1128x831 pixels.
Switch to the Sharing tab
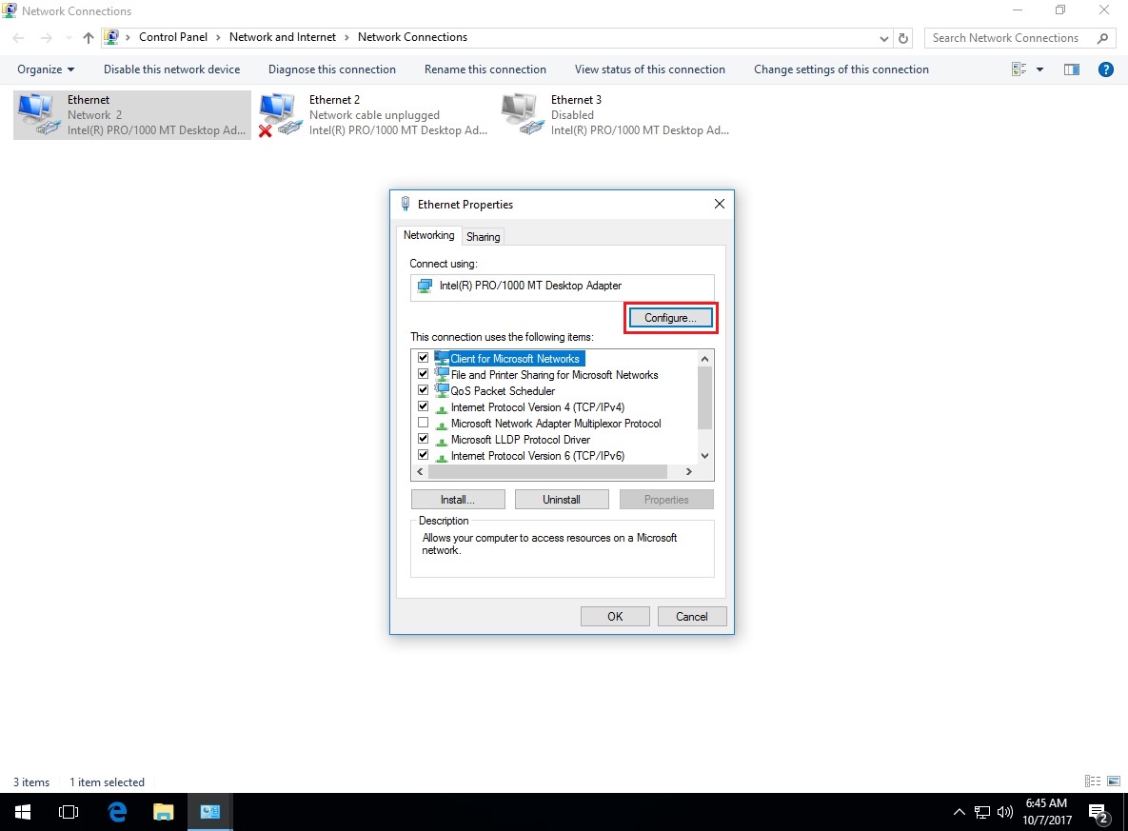point(483,237)
